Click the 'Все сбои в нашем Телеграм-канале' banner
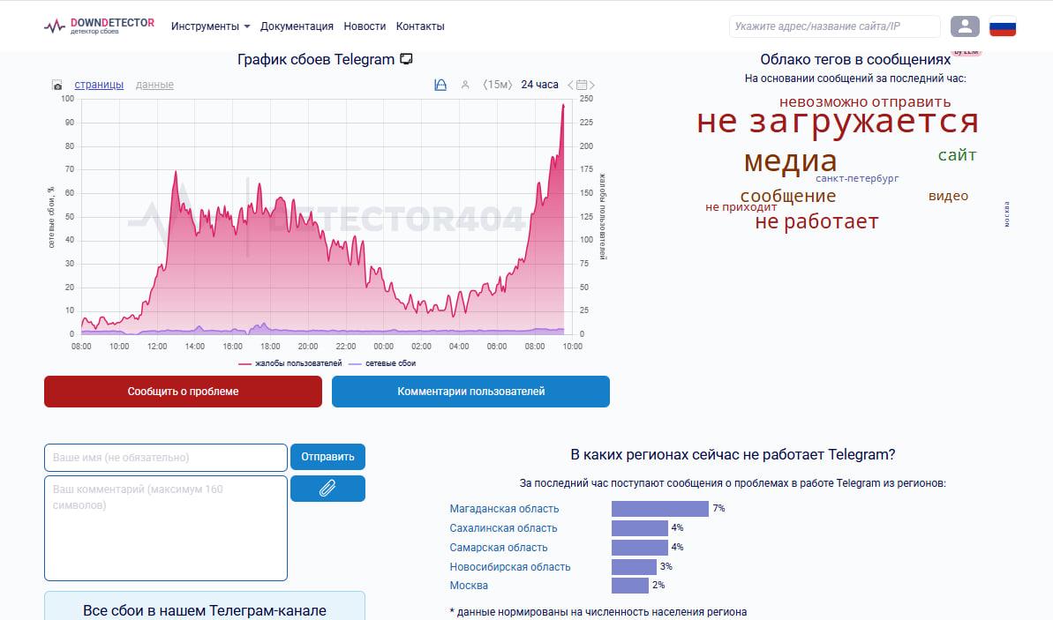 (205, 606)
